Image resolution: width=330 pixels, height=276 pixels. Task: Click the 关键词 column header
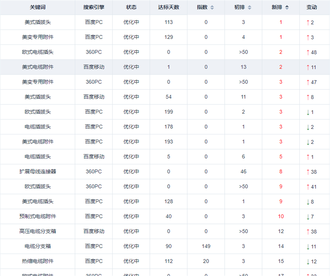point(38,7)
